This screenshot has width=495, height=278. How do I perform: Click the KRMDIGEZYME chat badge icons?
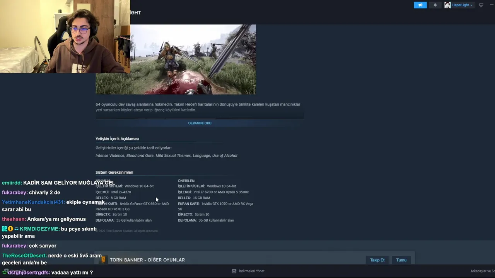tap(10, 229)
